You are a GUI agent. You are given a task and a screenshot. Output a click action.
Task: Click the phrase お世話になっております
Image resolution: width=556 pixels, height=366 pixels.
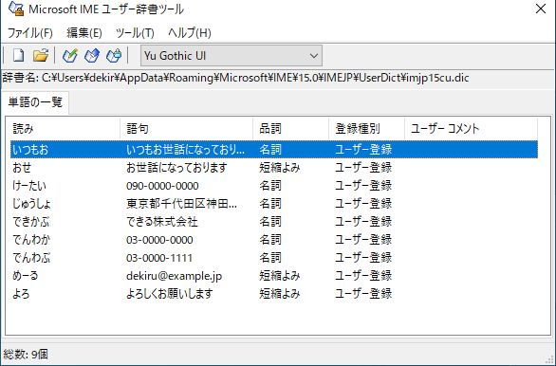(176, 168)
